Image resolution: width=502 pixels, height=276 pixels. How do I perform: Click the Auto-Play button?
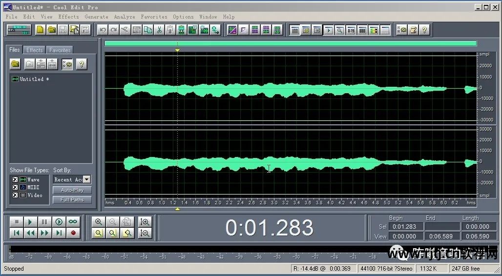[72, 190]
